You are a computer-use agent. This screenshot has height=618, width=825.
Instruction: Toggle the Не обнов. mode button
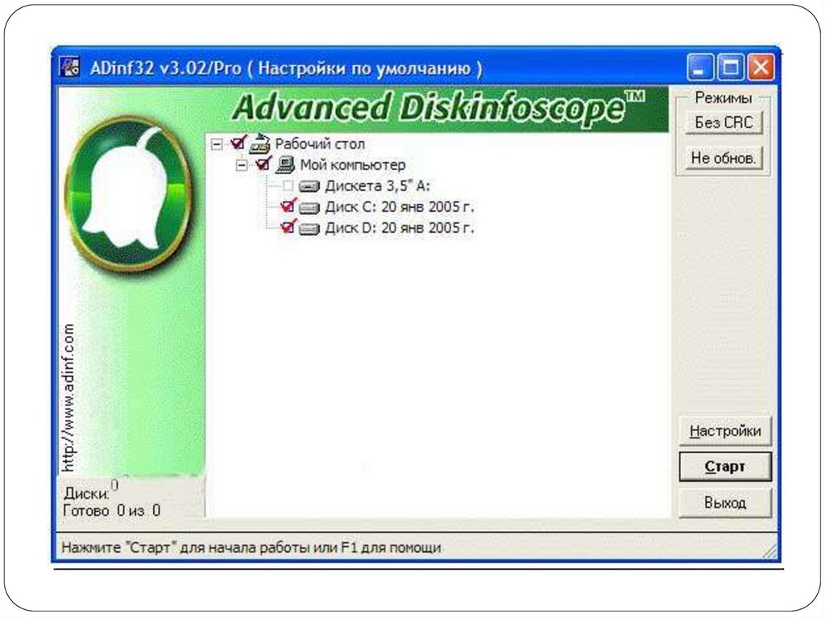point(724,157)
